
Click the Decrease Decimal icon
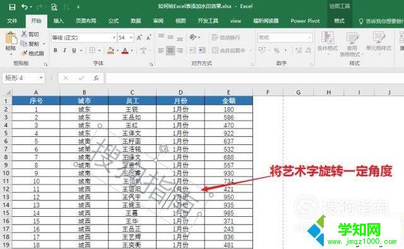click(309, 50)
